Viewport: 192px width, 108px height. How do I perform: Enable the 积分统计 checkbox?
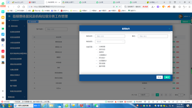pyautogui.click(x=98, y=58)
